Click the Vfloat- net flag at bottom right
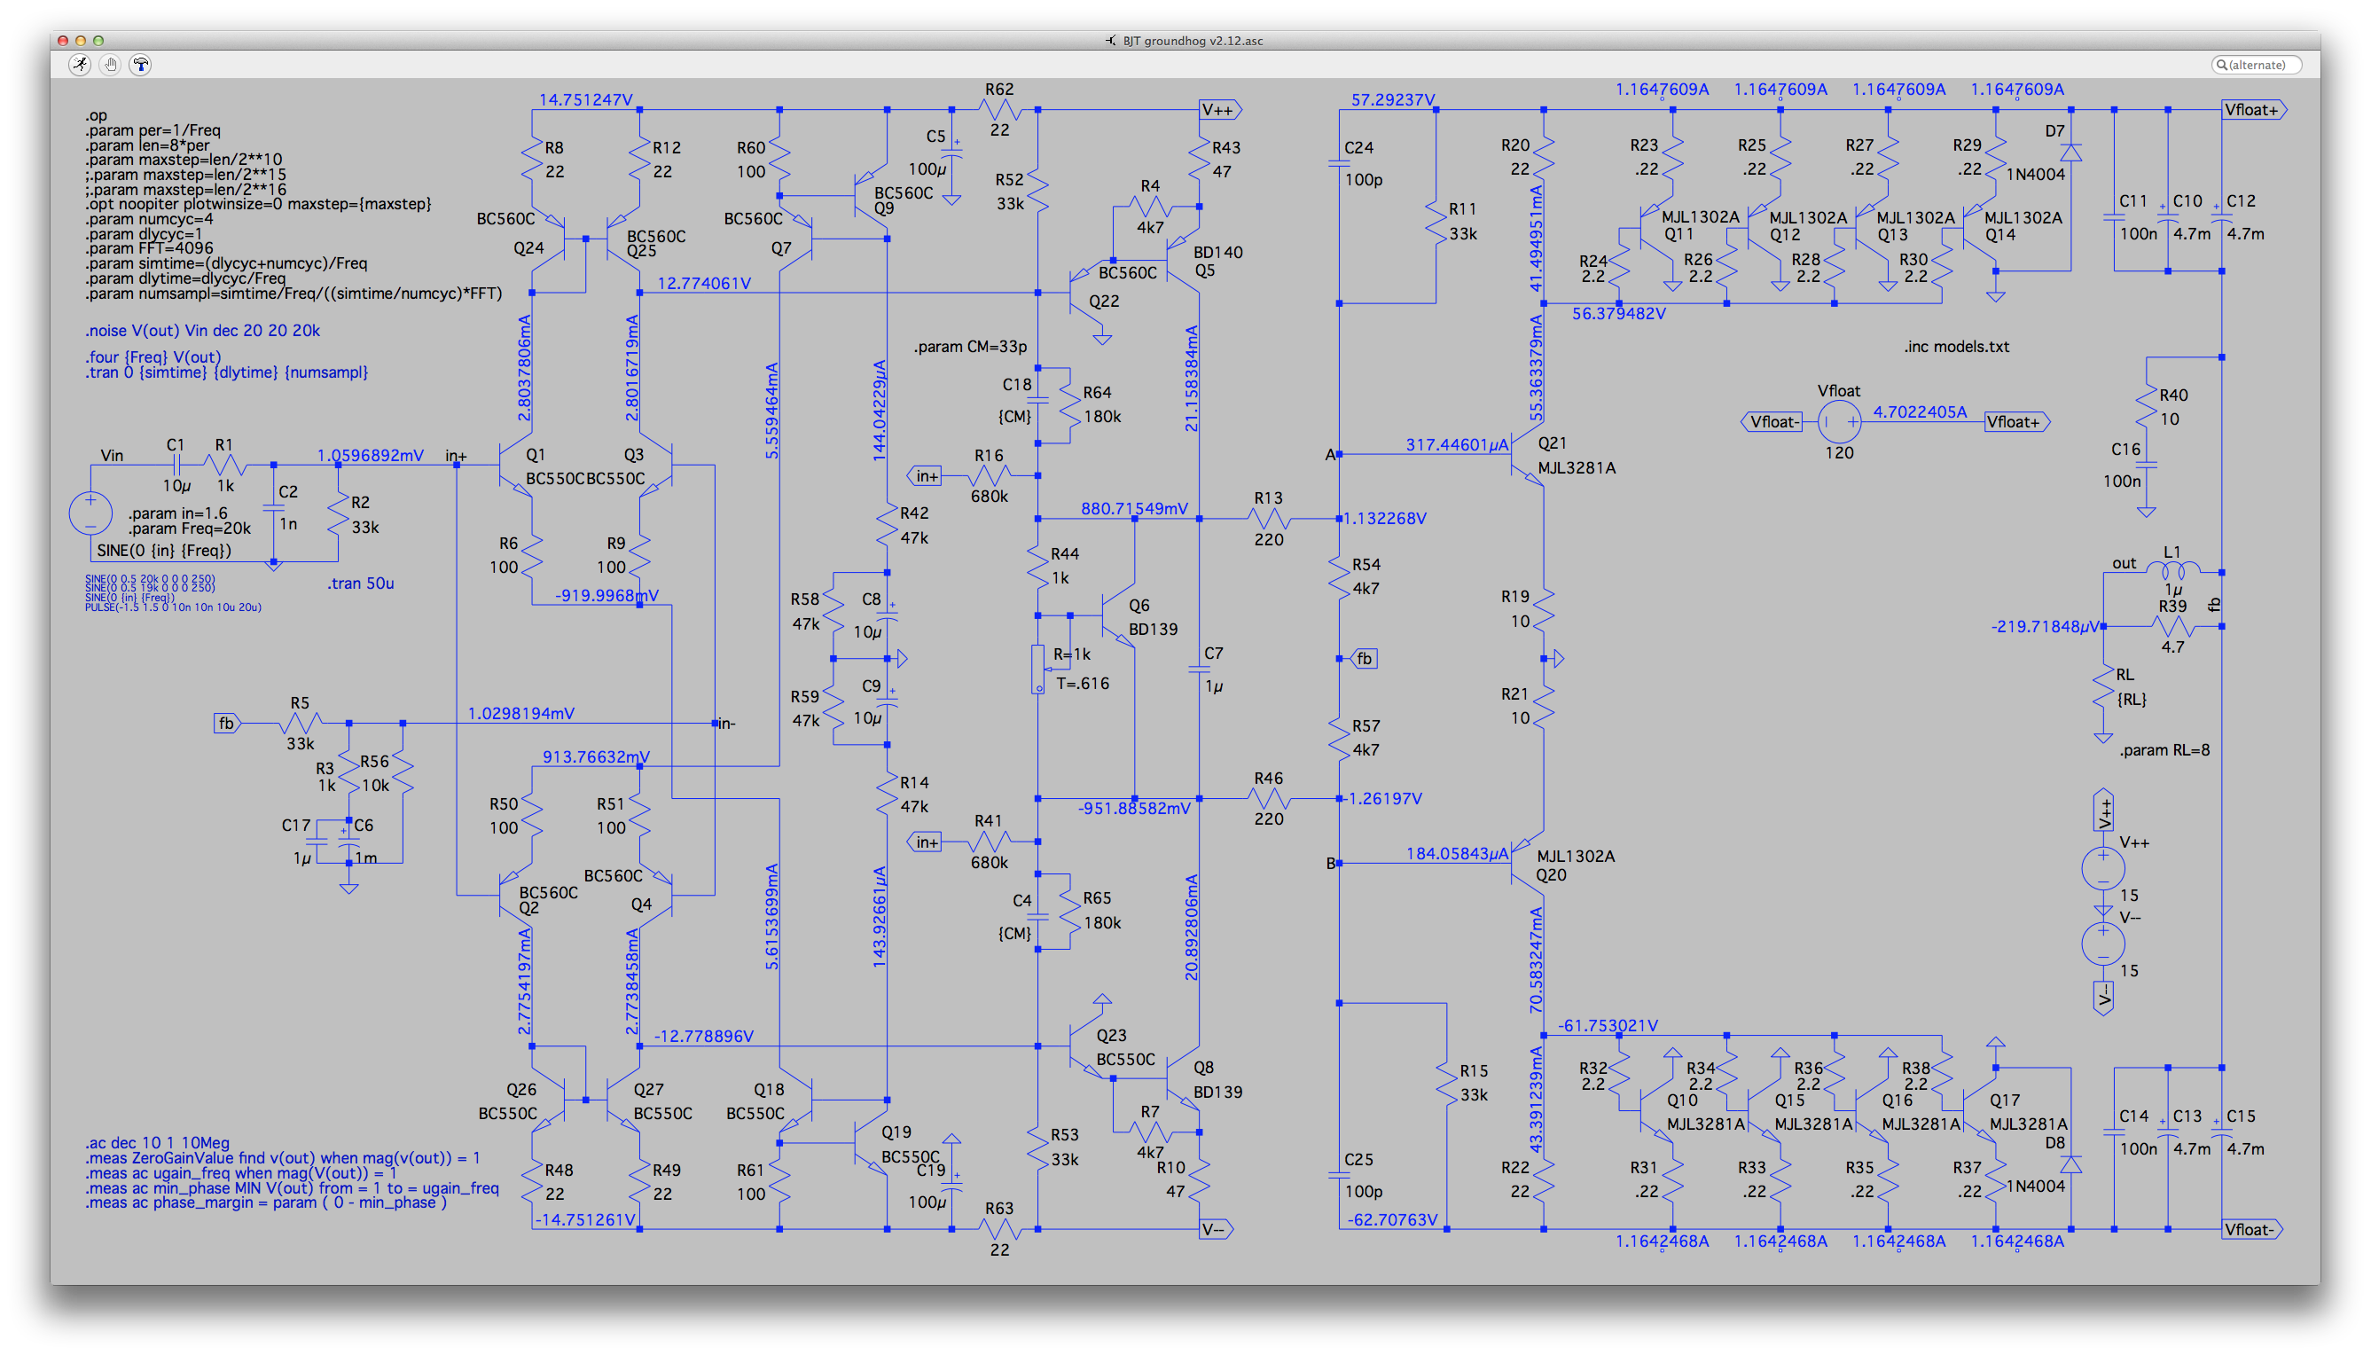2371x1355 pixels. pos(2253,1228)
